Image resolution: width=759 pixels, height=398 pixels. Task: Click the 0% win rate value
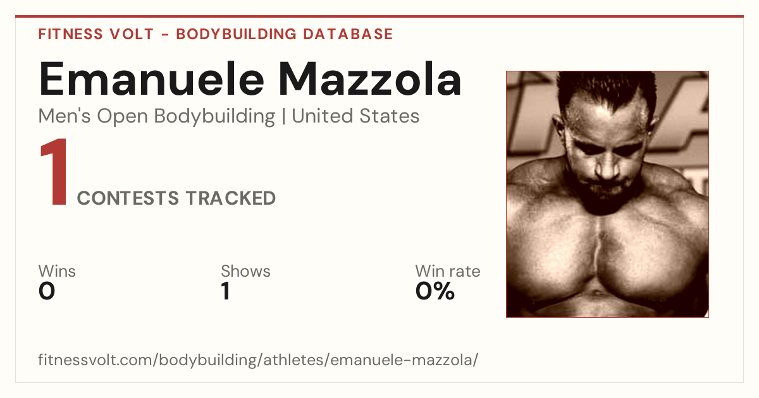click(x=435, y=291)
